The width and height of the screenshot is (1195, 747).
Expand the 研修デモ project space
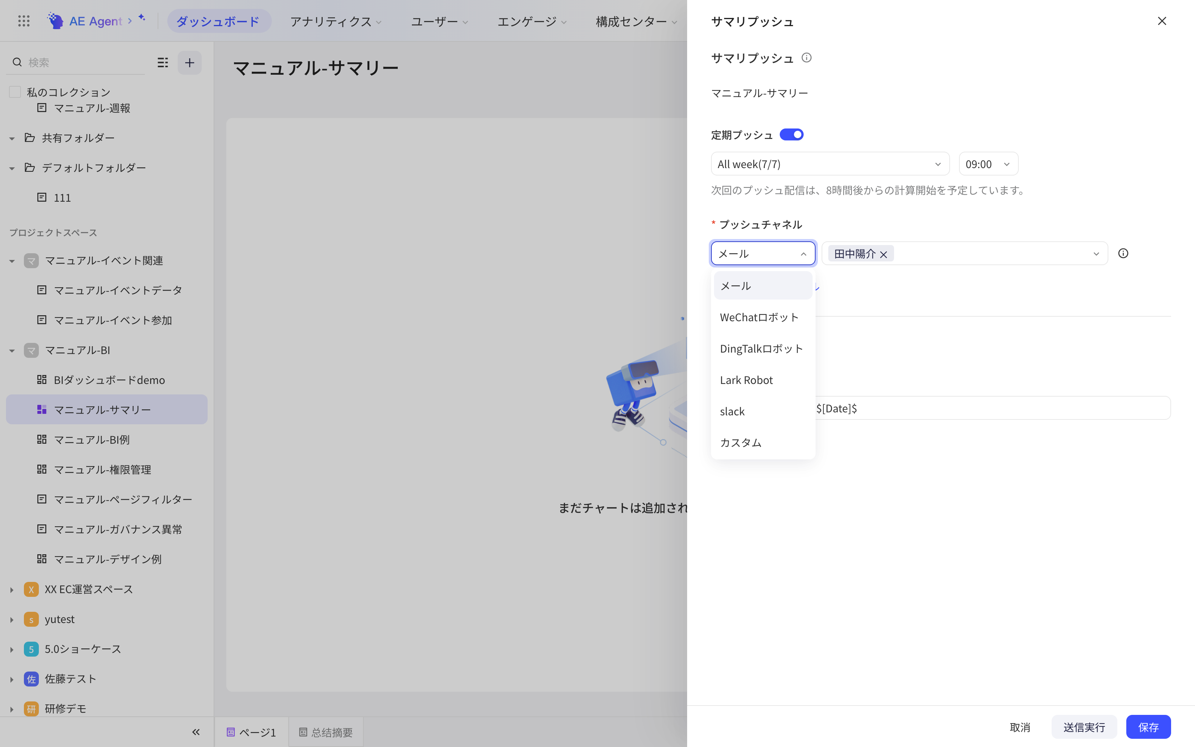click(x=12, y=709)
